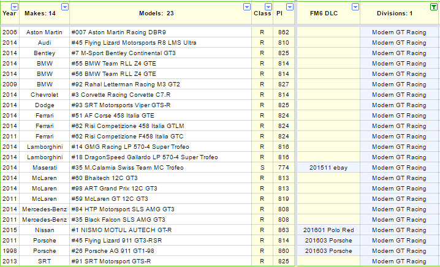Select the 827 PI value cell
Screen dimensions: 440x267
(x=284, y=84)
